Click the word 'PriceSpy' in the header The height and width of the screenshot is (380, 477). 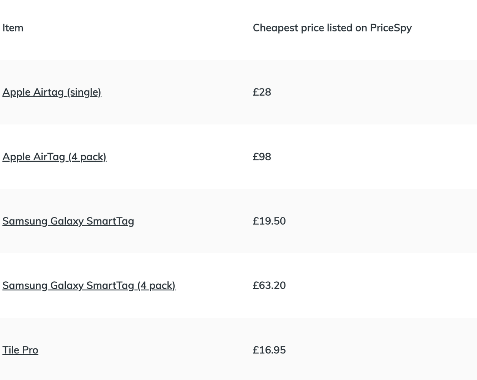click(x=391, y=28)
